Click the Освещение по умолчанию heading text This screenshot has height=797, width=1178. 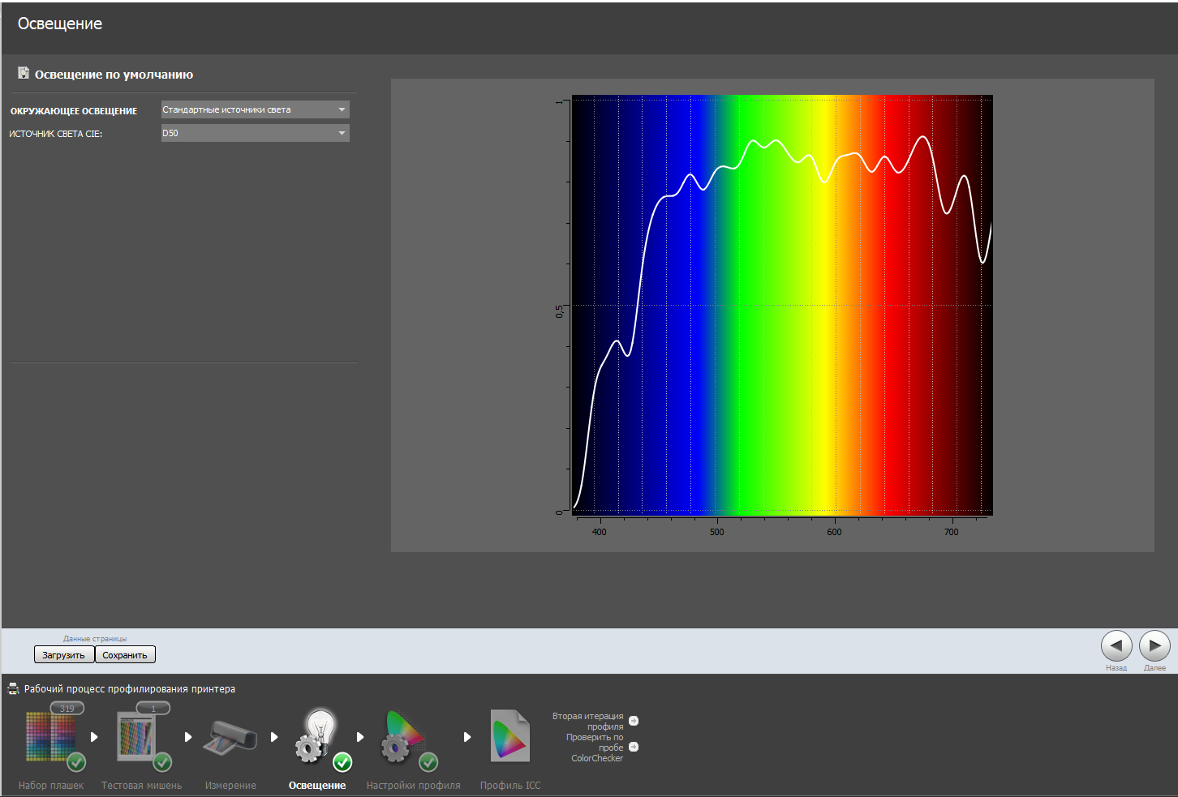[114, 75]
